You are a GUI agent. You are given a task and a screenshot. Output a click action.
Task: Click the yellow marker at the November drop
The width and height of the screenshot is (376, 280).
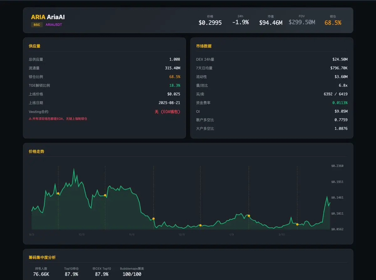point(153,219)
